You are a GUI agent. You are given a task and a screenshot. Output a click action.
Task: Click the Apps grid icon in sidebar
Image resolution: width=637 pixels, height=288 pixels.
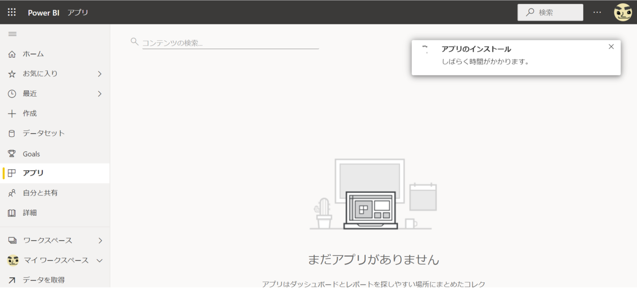point(12,173)
